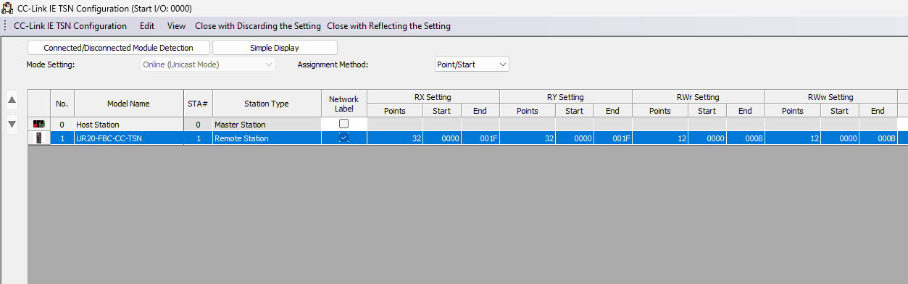Screen dimensions: 908x284
Task: Uncheck Network Label for UR20-FBC-CC-TSN row
Action: 343,138
